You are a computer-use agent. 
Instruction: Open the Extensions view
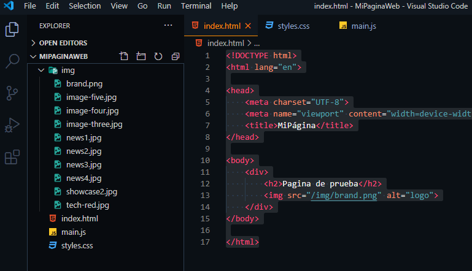(12, 157)
